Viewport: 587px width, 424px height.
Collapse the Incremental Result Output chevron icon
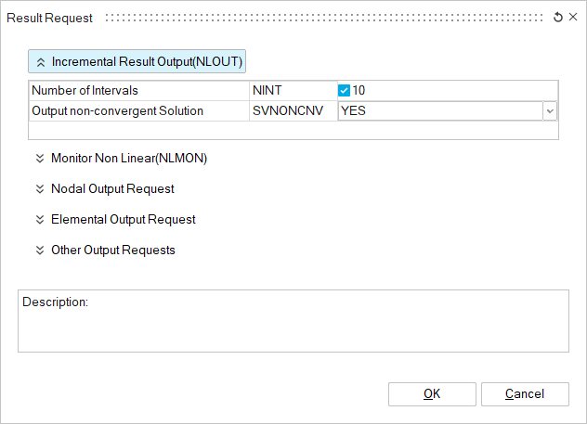tap(41, 62)
